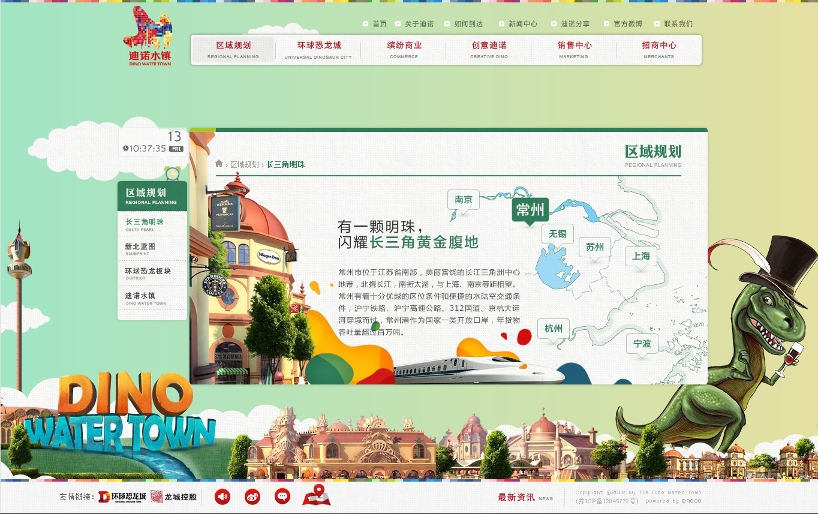Go to the 销售中心 Marketing tab
The image size is (818, 514).
coord(574,50)
